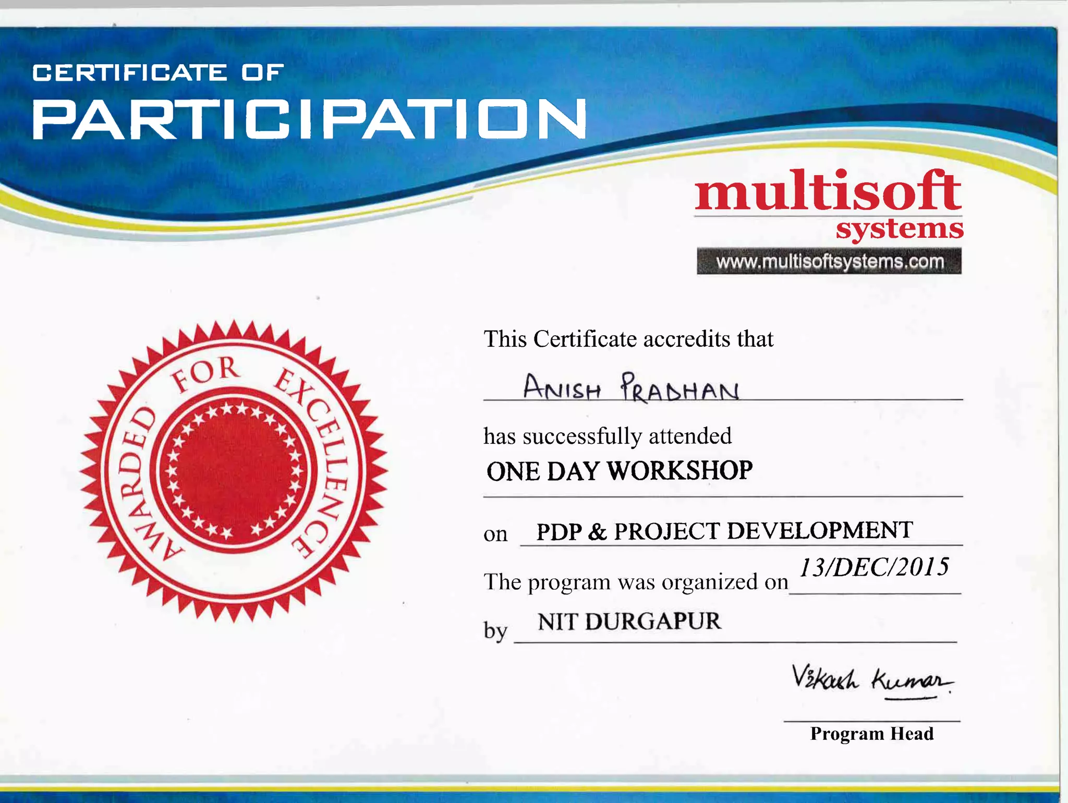Click the PARTICIPATION heading text
Image resolution: width=1068 pixels, height=803 pixels.
coord(310,119)
